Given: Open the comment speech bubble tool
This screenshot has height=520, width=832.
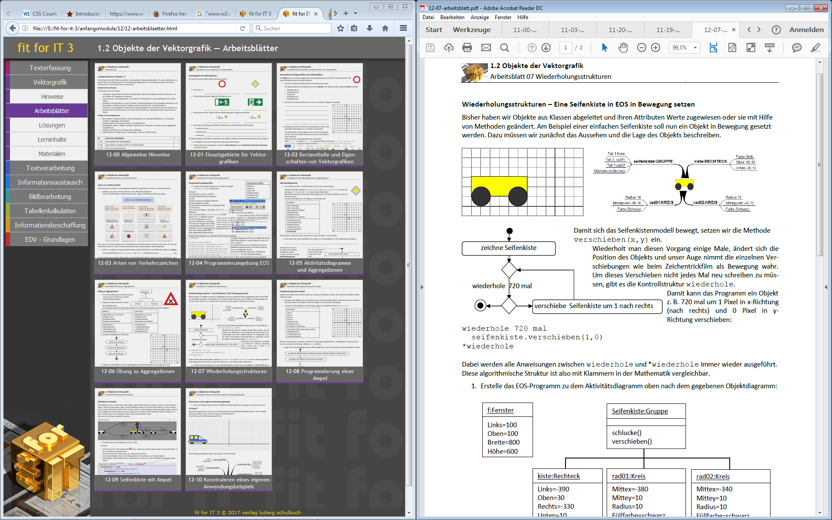Looking at the screenshot, I should point(796,48).
